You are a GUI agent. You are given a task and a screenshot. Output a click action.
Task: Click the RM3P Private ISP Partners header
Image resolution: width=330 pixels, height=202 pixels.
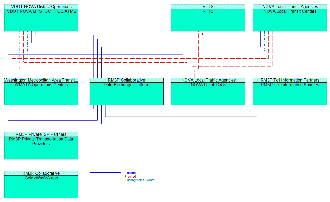pos(41,134)
